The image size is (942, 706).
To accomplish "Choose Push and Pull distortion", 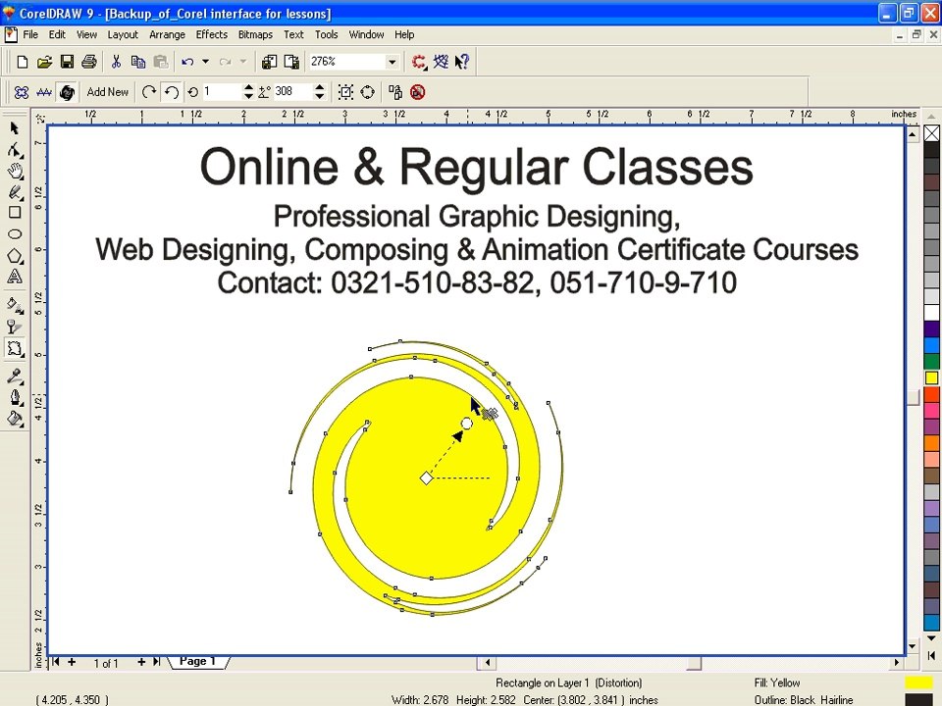I will 21,92.
